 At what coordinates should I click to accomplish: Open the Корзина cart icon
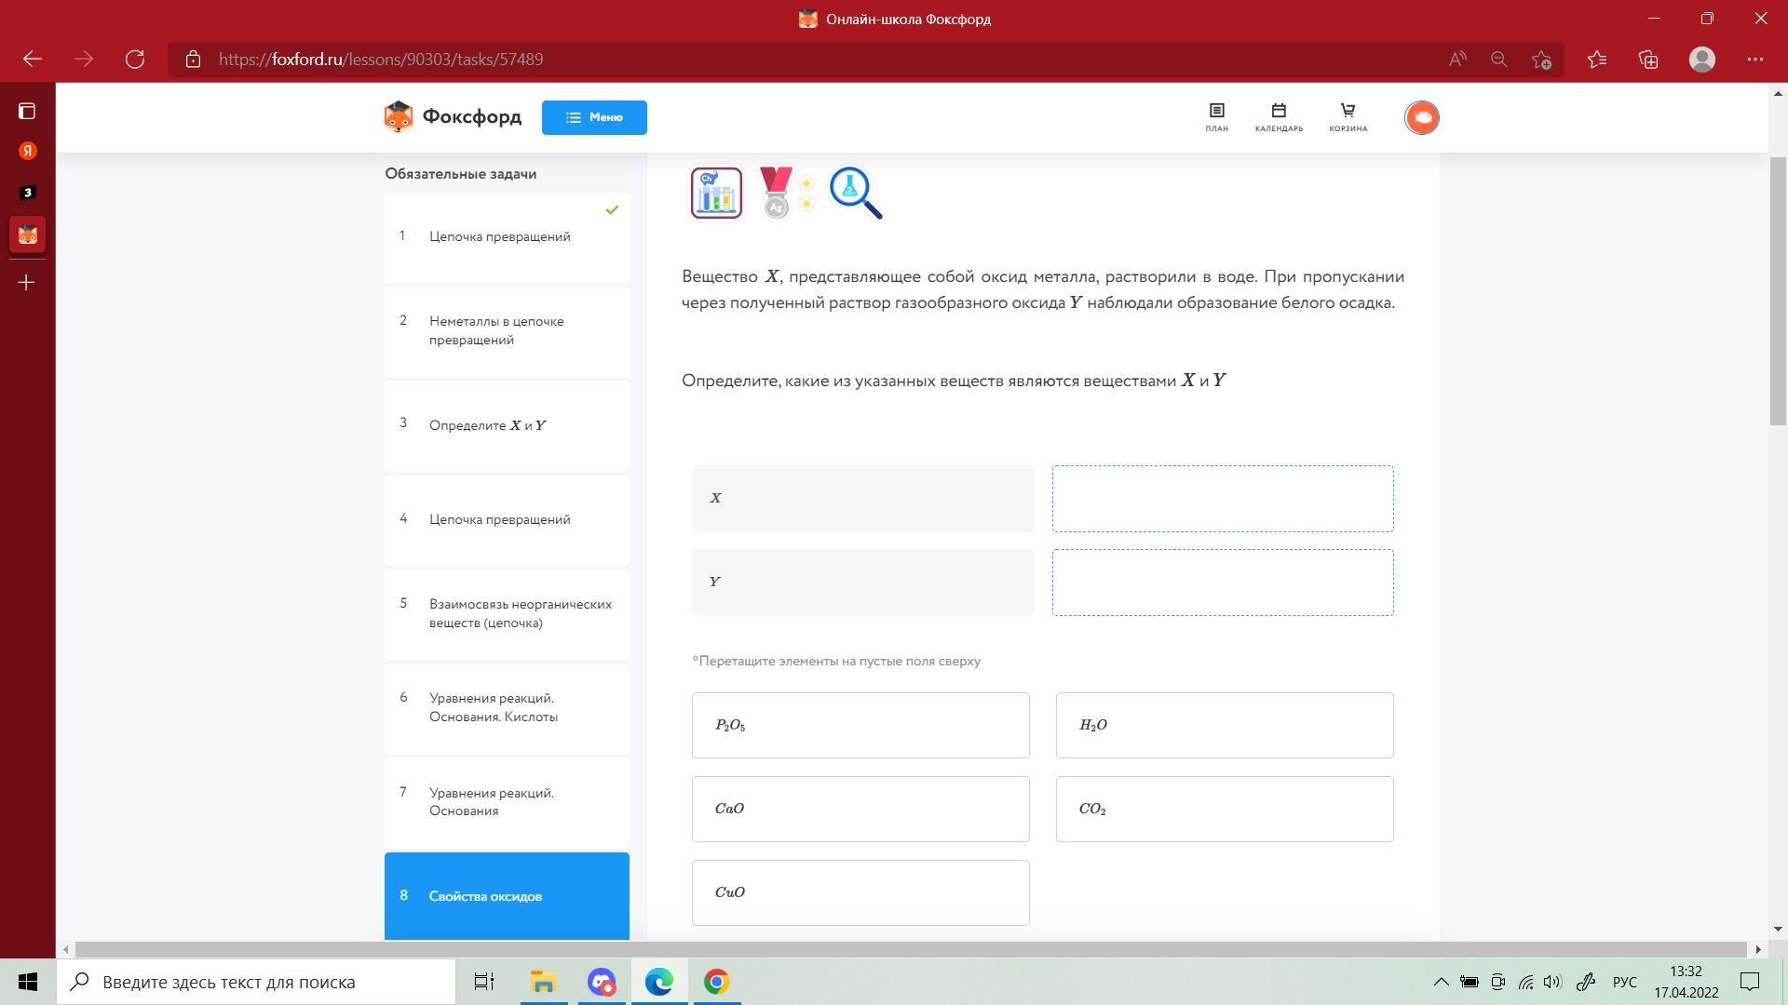[1348, 117]
